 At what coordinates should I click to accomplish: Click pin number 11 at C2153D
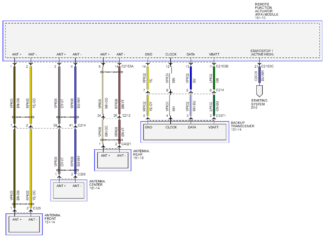coord(211,67)
